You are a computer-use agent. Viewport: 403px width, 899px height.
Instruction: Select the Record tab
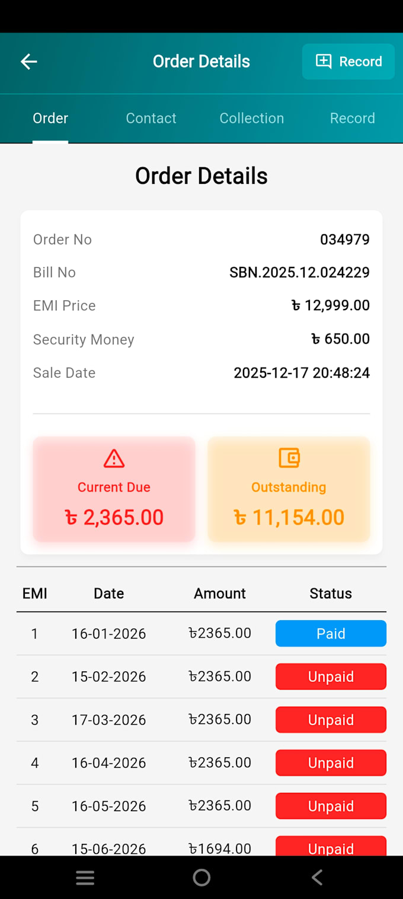coord(353,118)
